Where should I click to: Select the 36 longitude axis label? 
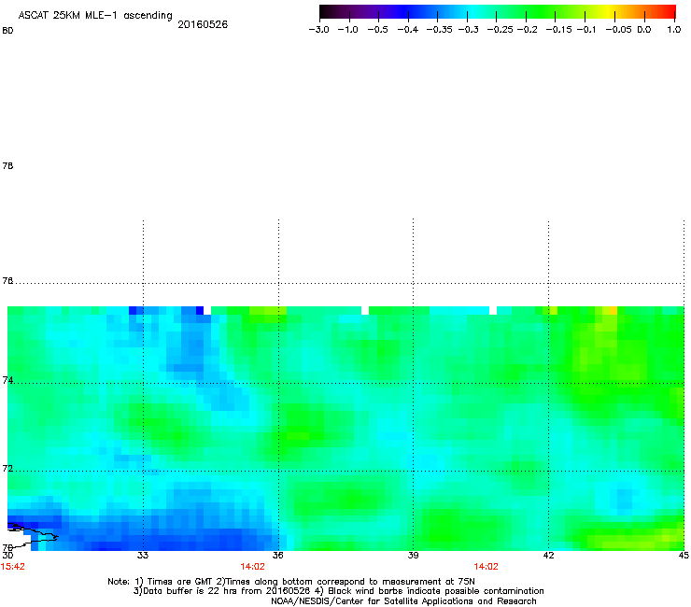(278, 556)
